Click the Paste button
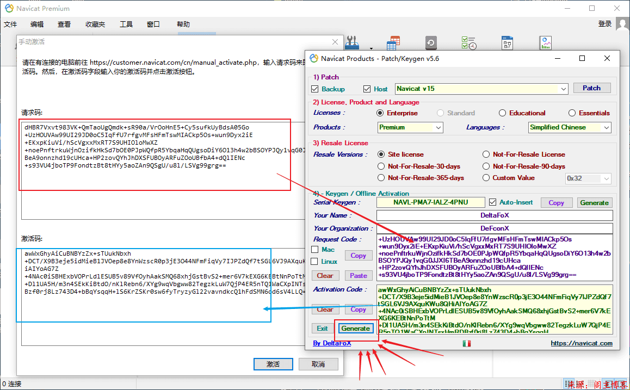Image resolution: width=630 pixels, height=390 pixels. pos(359,276)
